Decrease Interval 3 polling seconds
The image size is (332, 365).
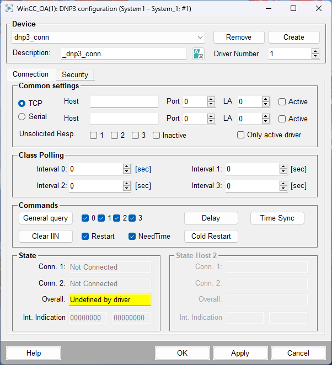point(283,189)
